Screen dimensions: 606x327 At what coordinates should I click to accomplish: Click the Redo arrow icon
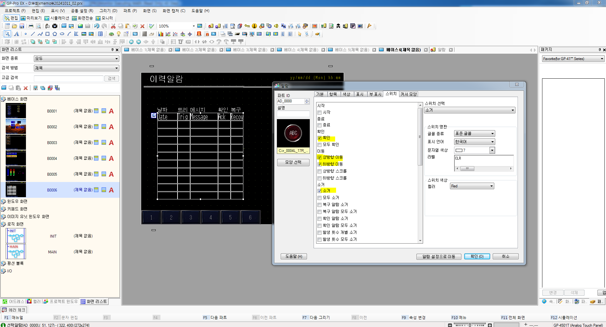click(104, 26)
